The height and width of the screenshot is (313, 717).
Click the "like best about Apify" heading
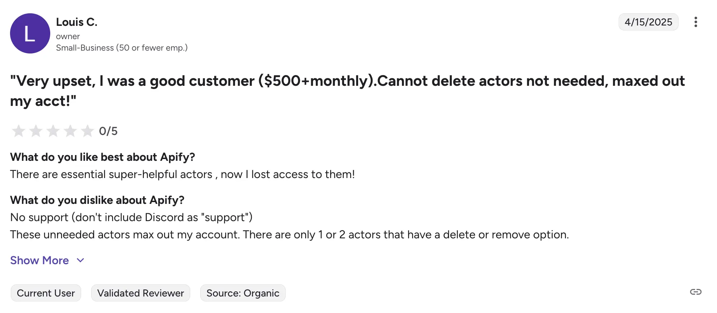tap(103, 157)
